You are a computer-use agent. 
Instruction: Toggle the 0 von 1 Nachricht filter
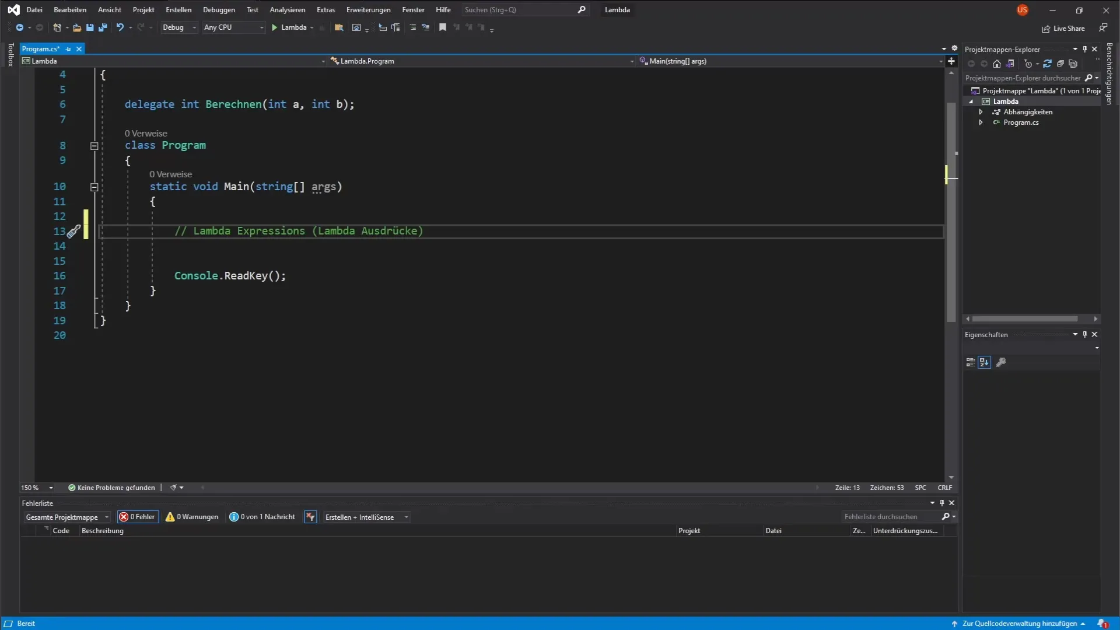coord(262,517)
